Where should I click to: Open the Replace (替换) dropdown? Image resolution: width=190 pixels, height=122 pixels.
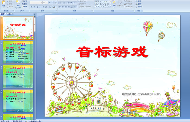point(139,4)
